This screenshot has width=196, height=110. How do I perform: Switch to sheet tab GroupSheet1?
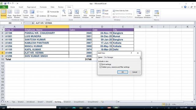point(79,102)
